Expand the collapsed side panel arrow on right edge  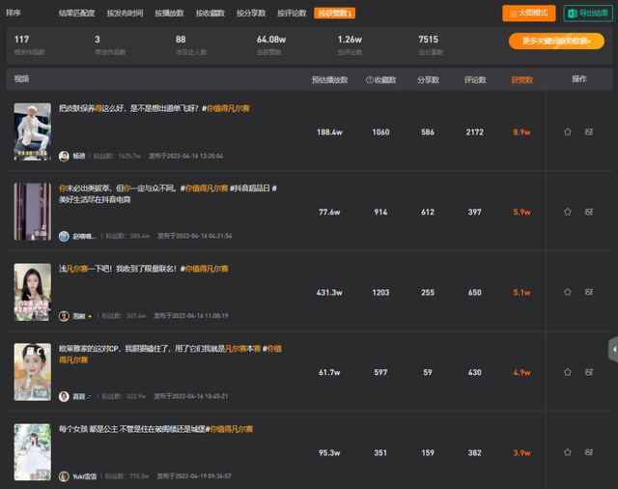613,349
